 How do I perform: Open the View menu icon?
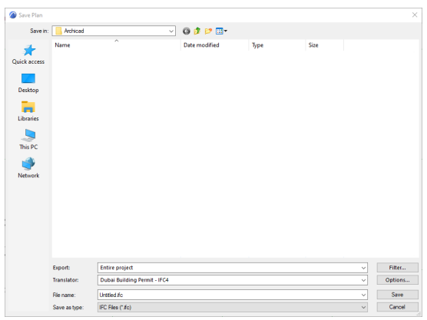pyautogui.click(x=221, y=31)
